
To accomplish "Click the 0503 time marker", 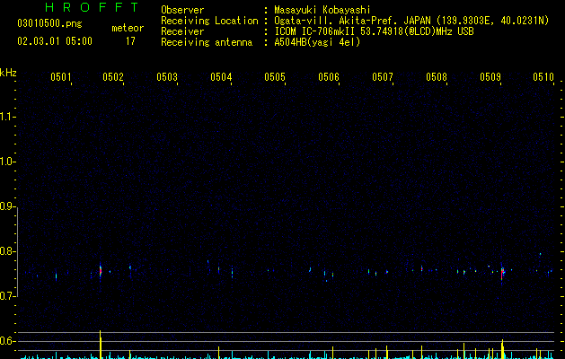I will point(167,76).
